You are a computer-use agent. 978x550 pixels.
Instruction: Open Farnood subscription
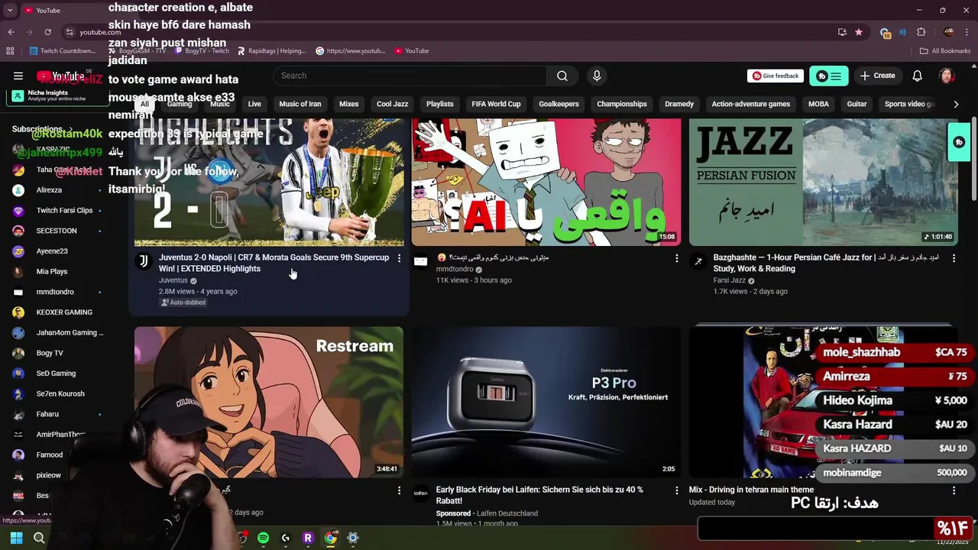coord(50,455)
